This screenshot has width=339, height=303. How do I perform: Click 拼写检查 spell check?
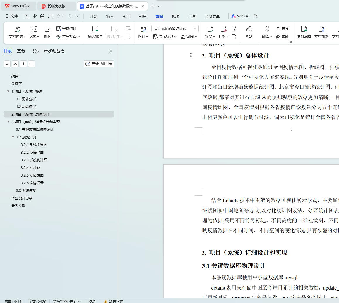coord(68,37)
